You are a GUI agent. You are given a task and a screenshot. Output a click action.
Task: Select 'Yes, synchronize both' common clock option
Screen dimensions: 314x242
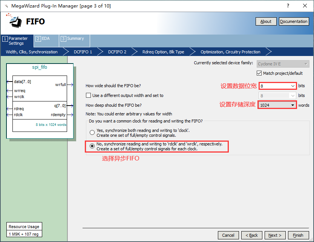pos(92,133)
